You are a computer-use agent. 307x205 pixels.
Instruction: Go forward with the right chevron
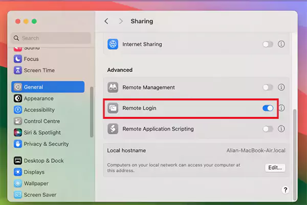click(x=121, y=21)
